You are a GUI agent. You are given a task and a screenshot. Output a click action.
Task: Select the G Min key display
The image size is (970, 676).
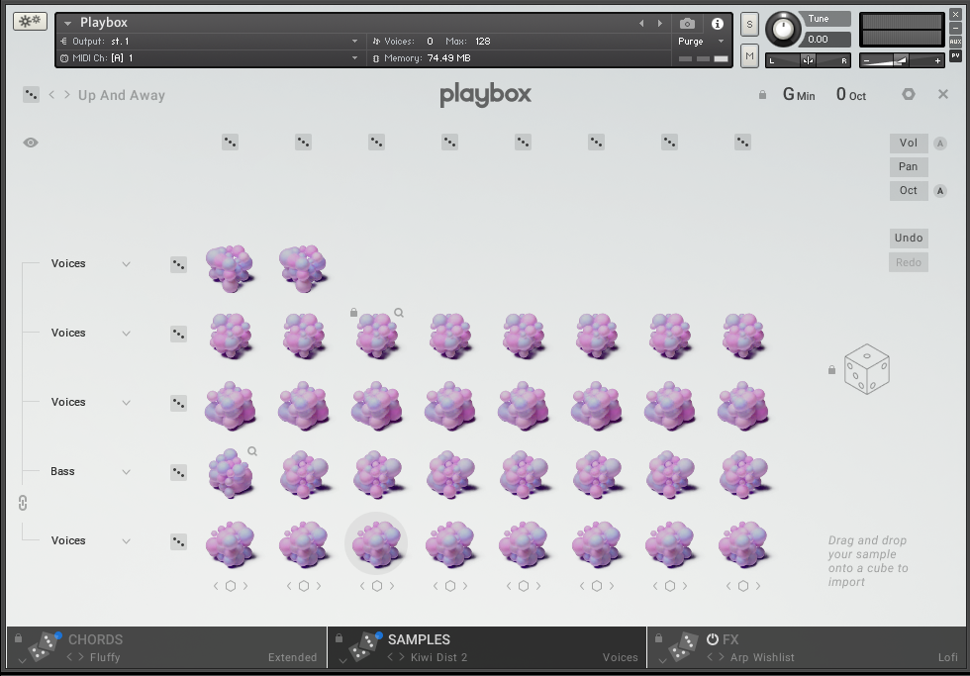[x=799, y=95]
